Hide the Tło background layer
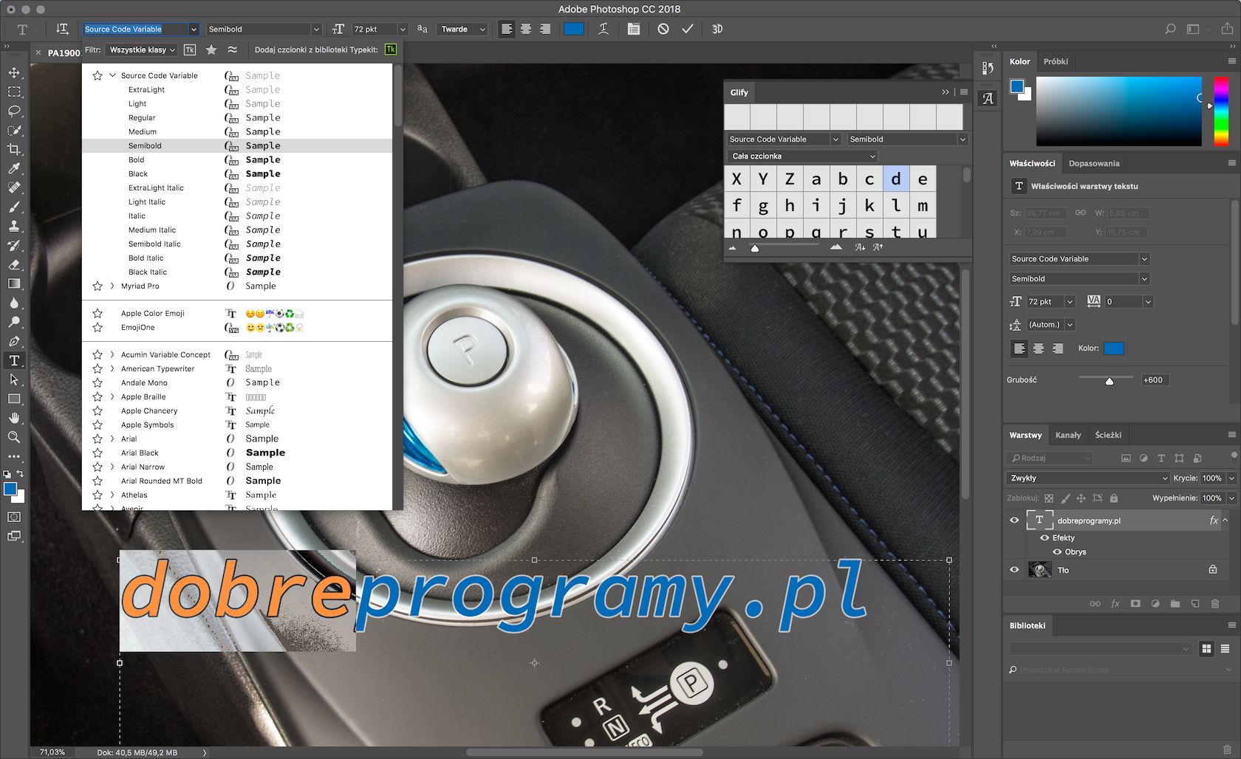 (1014, 570)
